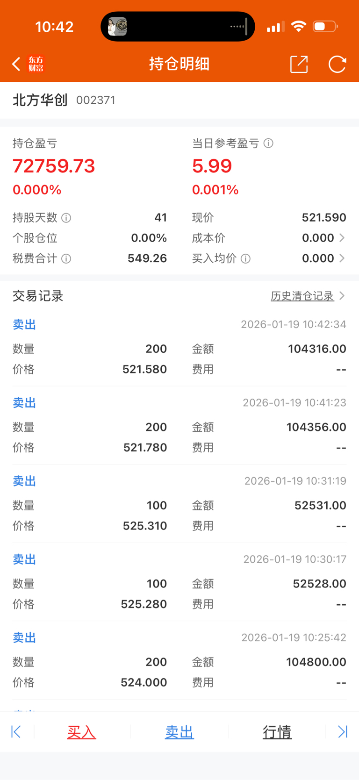The image size is (359, 780).
Task: Open the share/export icon
Action: tap(299, 64)
